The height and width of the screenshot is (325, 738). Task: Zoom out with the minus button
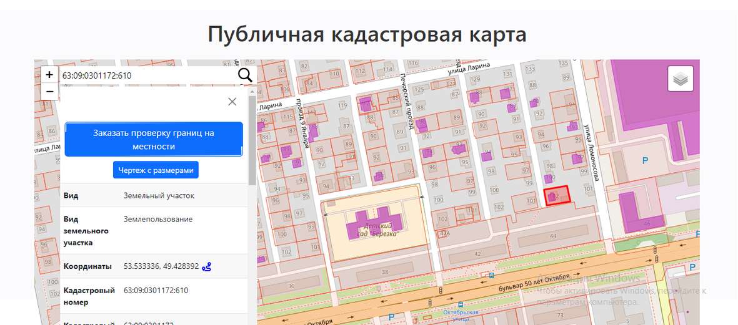49,92
